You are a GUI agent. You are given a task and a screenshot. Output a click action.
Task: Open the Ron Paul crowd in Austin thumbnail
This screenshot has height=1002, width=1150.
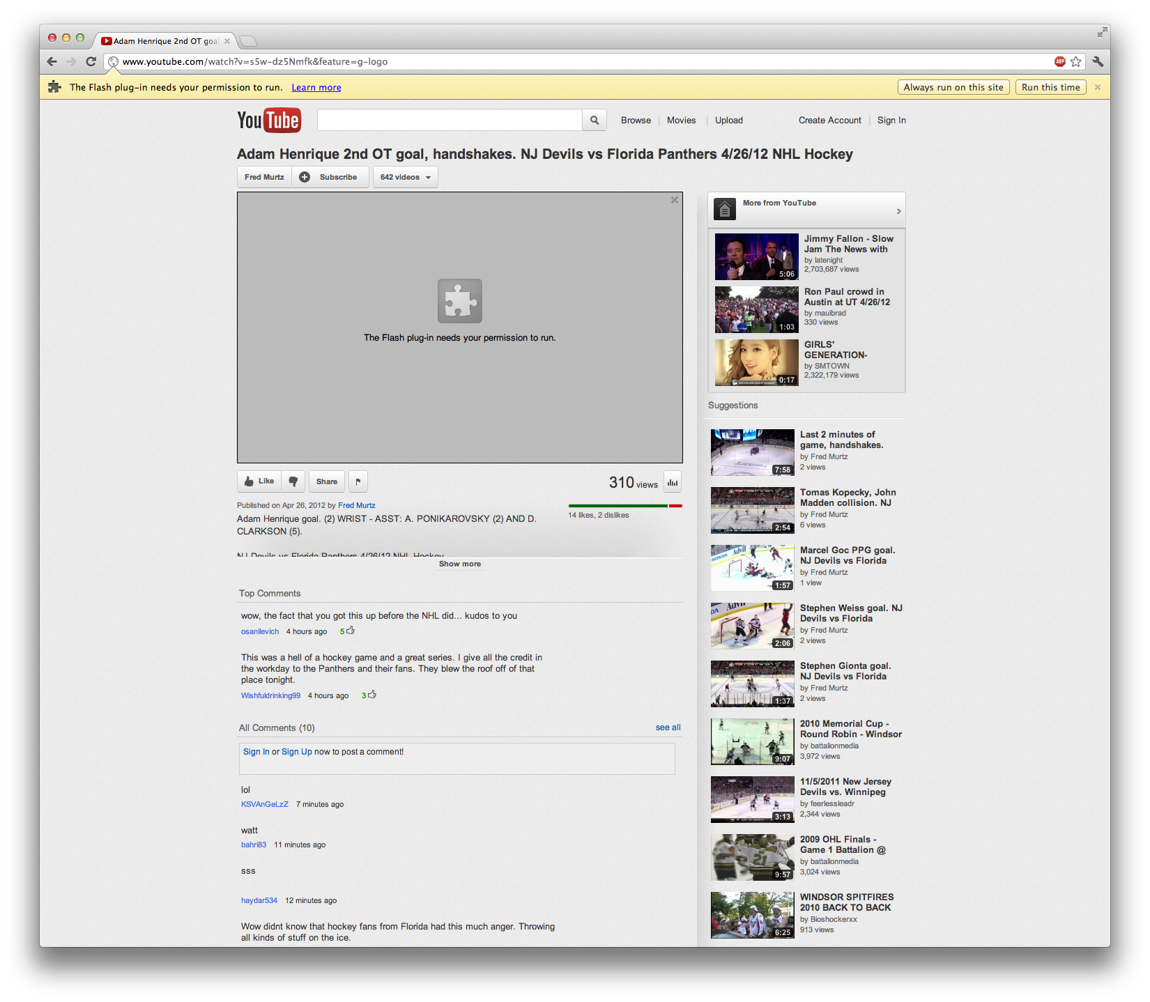(757, 309)
